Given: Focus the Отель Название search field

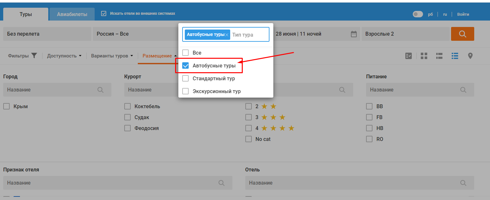Looking at the screenshot, I should click(360, 183).
